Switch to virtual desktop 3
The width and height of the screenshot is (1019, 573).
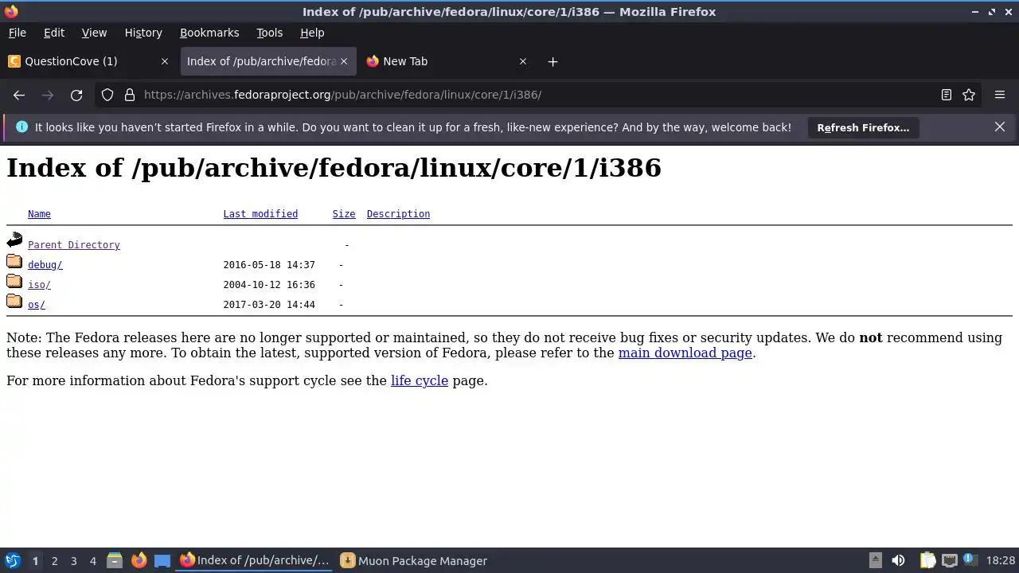73,560
